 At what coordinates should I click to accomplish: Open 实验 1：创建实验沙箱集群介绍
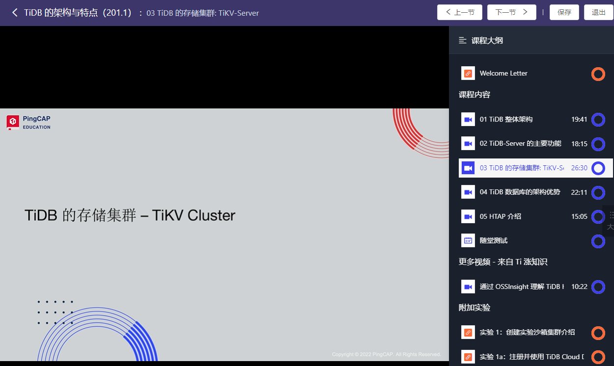pos(527,332)
